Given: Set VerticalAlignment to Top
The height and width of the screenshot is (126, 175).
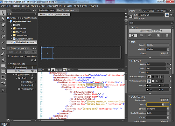Looking at the screenshot, I should (x=149, y=81).
